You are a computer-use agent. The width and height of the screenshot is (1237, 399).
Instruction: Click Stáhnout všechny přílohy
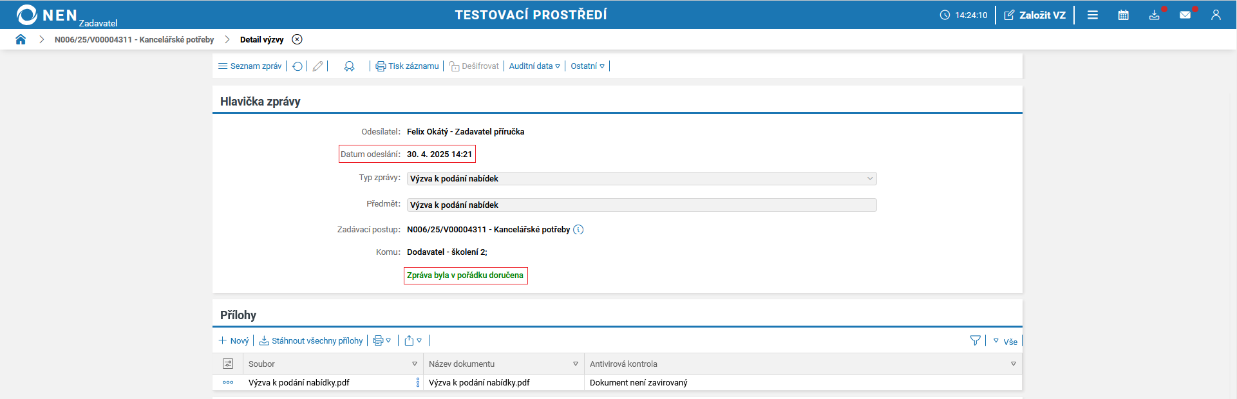311,341
